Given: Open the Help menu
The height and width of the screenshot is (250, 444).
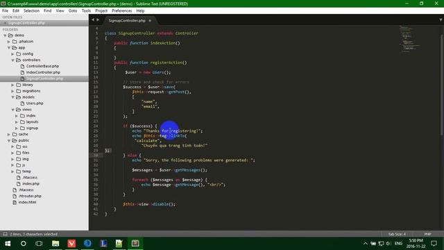Looking at the screenshot, I should tap(140, 11).
